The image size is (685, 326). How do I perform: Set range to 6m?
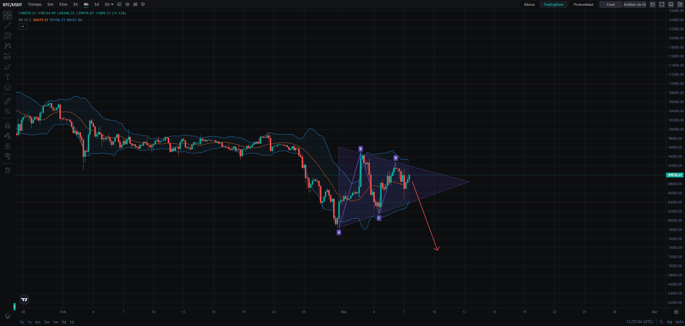pyautogui.click(x=38, y=322)
